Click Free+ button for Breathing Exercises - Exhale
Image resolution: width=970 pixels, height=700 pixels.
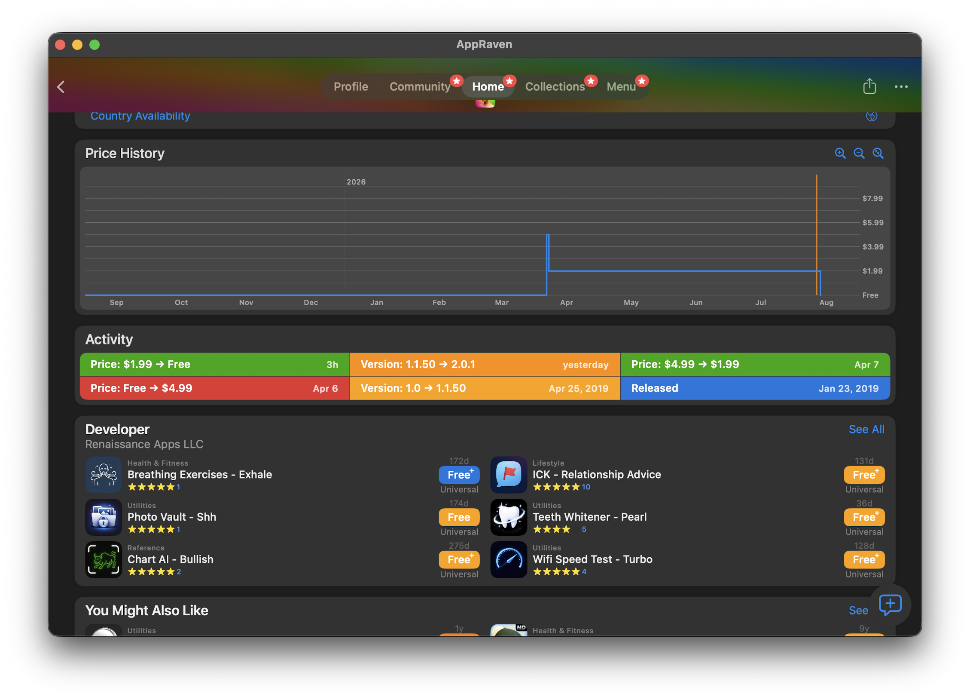[459, 475]
